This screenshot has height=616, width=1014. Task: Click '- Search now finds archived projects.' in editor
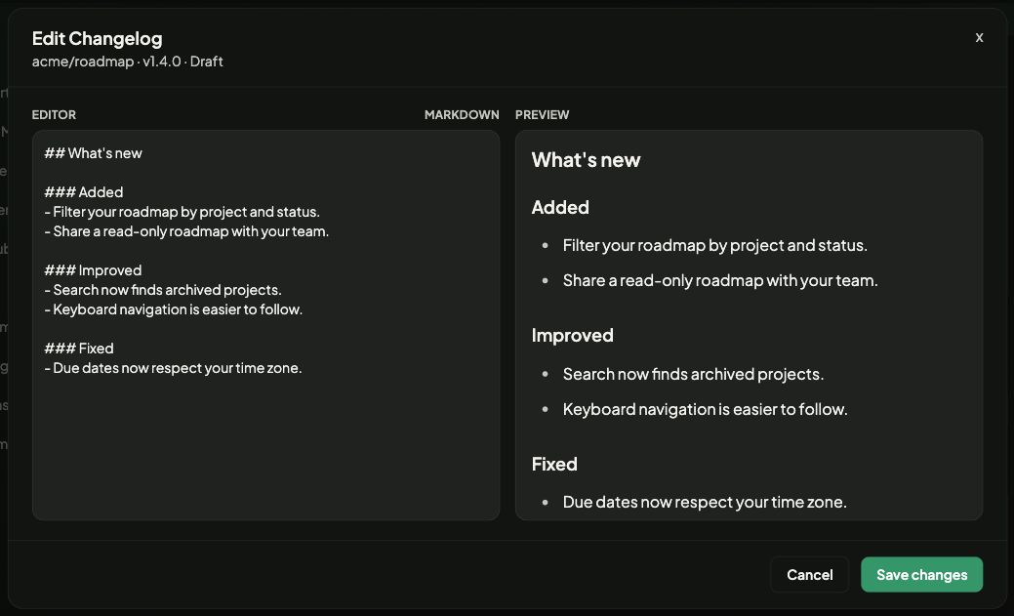click(x=162, y=289)
